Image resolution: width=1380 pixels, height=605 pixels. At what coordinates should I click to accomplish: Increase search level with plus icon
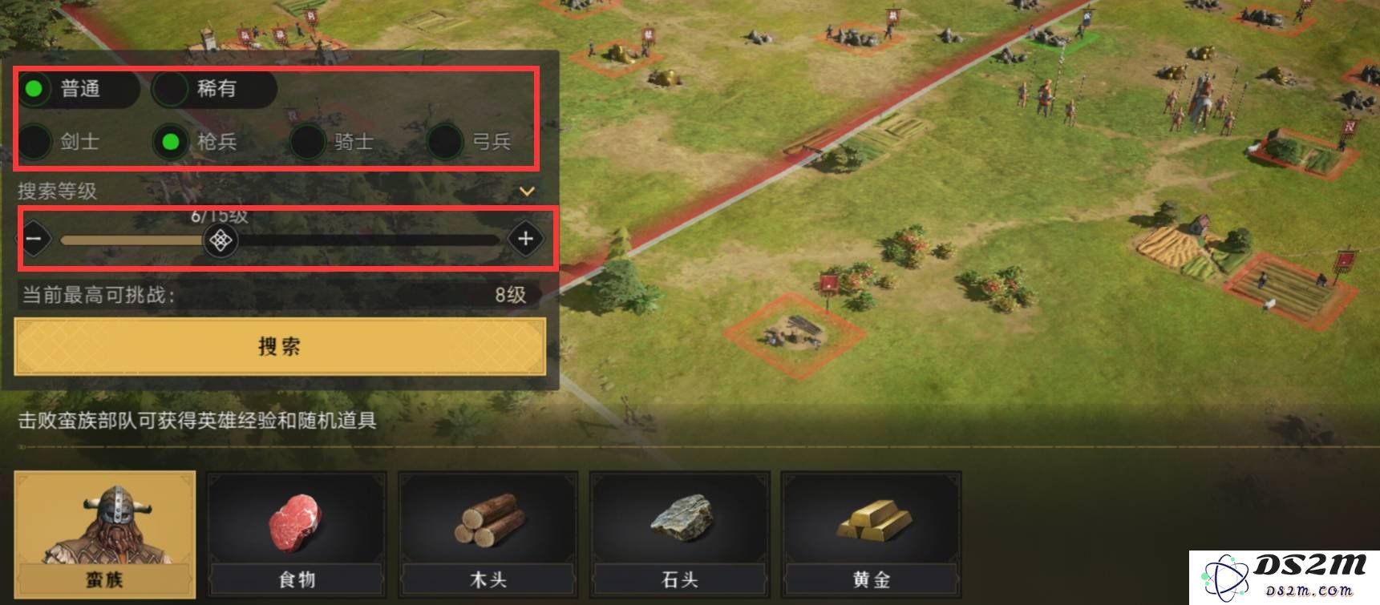(525, 239)
